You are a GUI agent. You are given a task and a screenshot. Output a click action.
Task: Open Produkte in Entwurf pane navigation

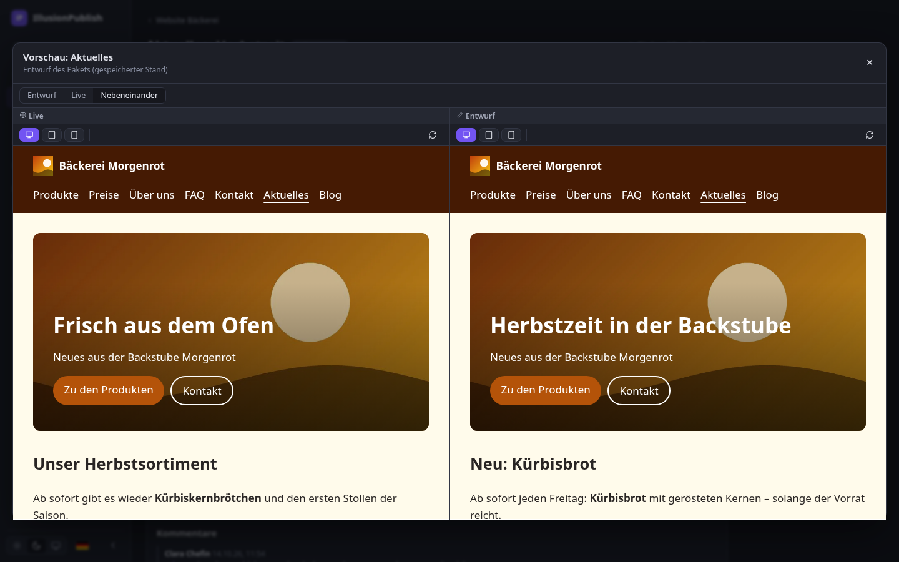(x=493, y=195)
